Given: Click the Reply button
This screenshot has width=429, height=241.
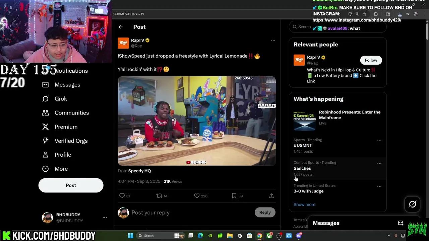Looking at the screenshot, I should (x=265, y=212).
